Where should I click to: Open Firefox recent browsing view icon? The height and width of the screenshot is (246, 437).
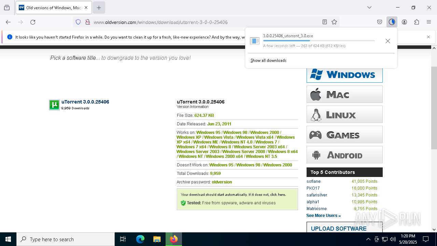[x=7, y=8]
